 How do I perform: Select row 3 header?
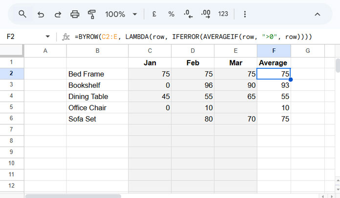[12, 85]
